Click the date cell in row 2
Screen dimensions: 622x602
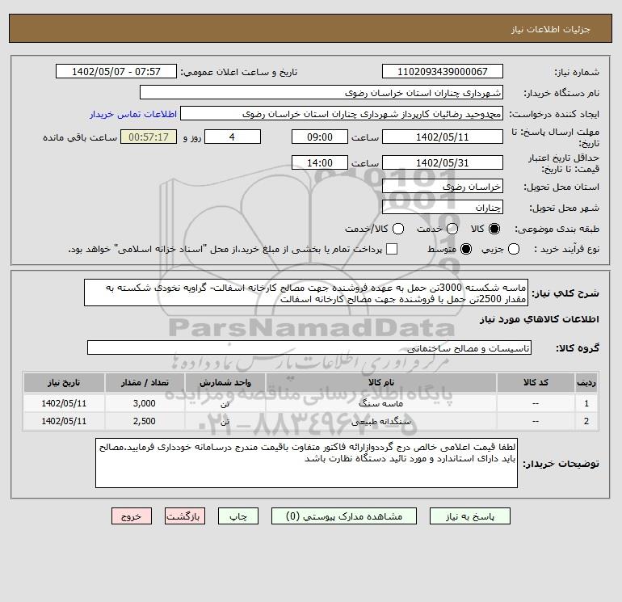[64, 421]
